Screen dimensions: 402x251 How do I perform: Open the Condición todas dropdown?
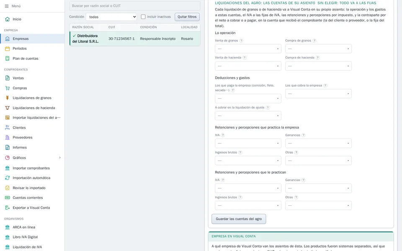[111, 17]
